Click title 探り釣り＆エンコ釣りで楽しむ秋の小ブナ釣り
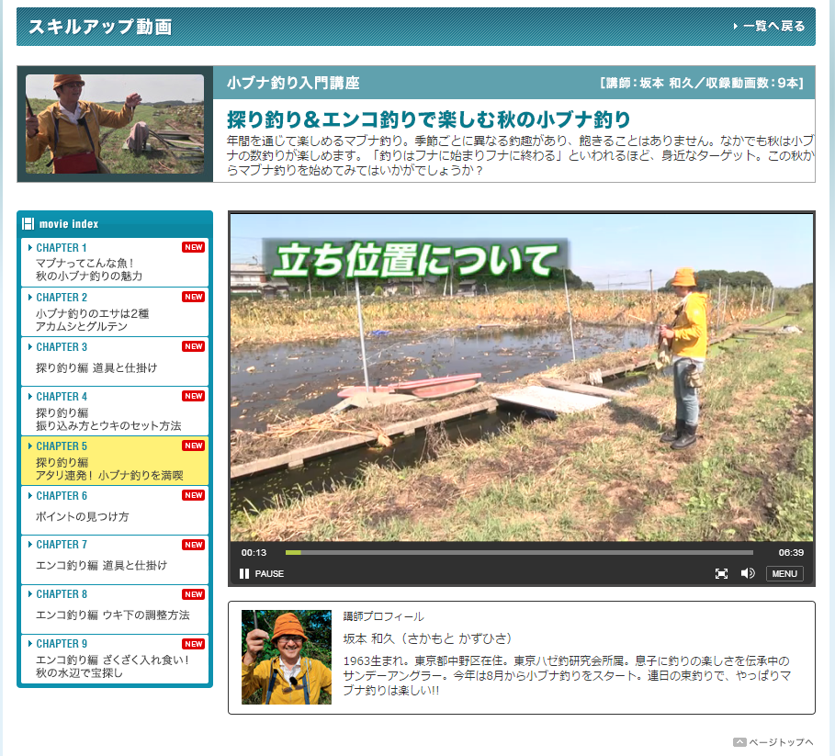835x756 pixels. coord(429,119)
